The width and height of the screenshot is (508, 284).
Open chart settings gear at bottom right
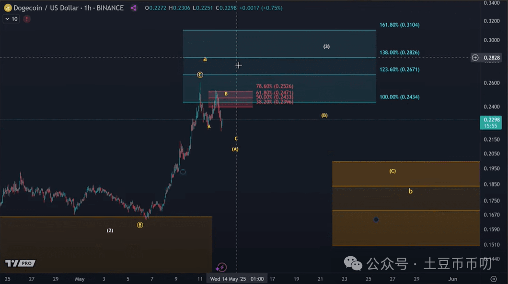494,279
